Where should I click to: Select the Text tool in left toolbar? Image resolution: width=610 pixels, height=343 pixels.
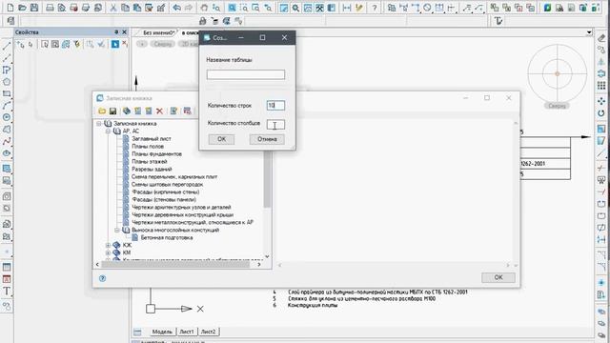[x=7, y=291]
